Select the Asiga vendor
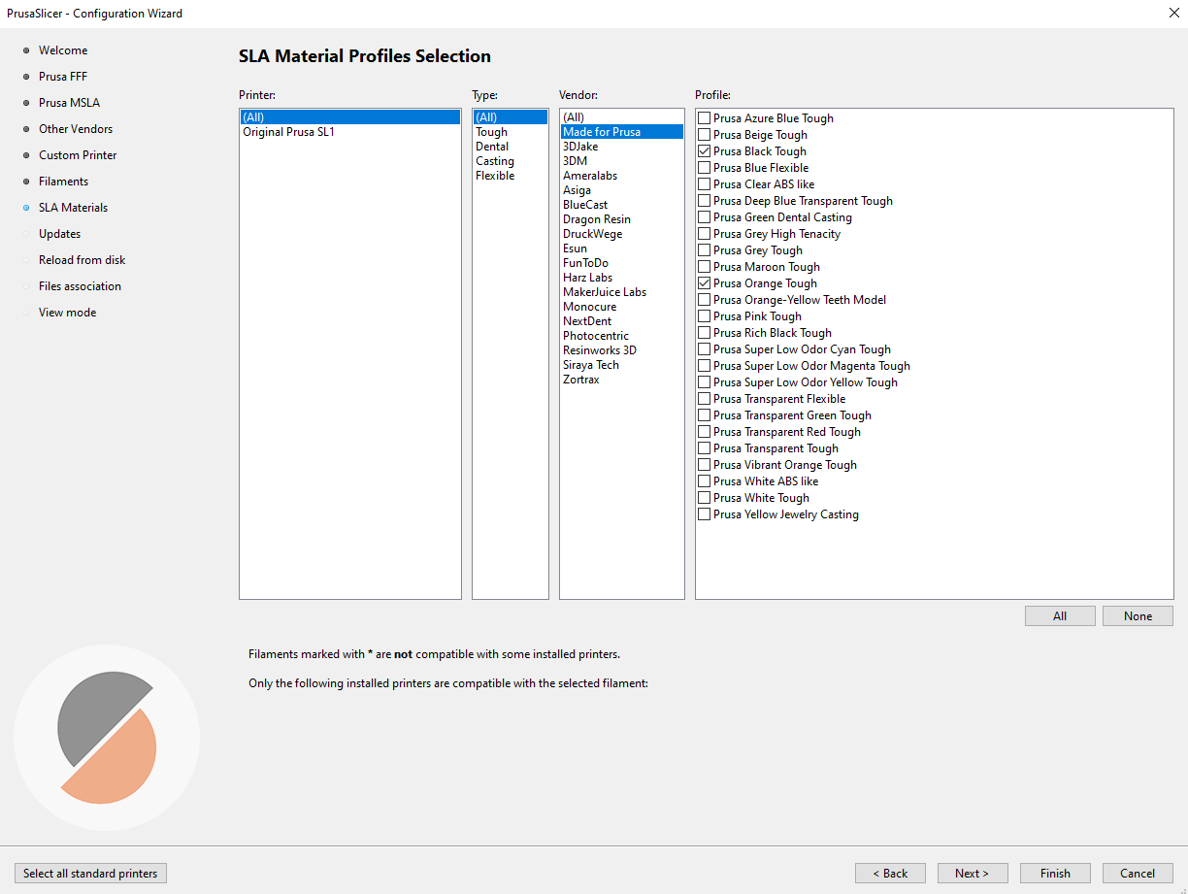Image resolution: width=1188 pixels, height=894 pixels. pos(622,190)
